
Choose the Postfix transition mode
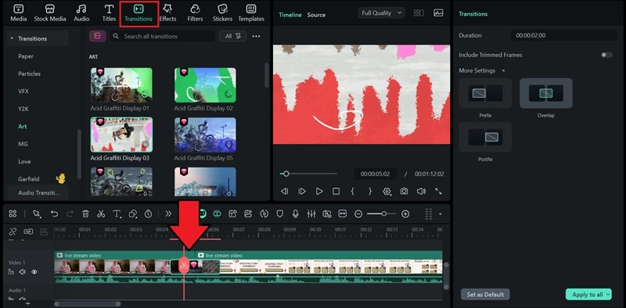point(485,138)
